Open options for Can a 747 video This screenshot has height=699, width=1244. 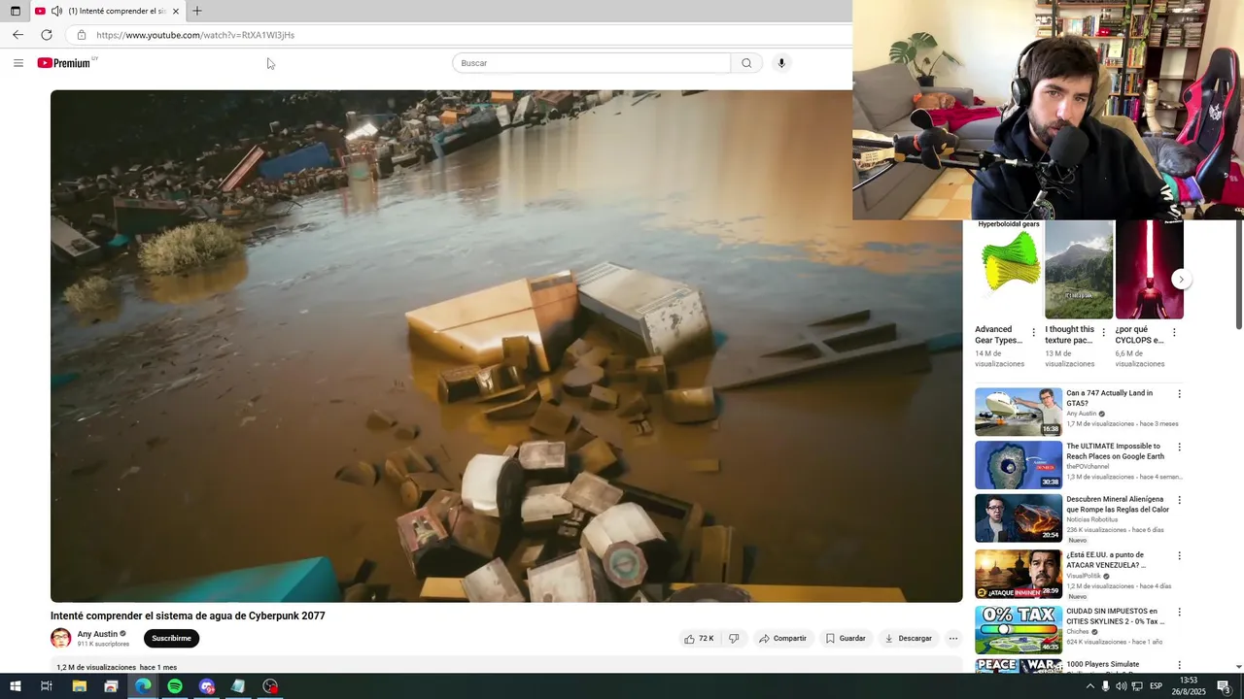1180,394
